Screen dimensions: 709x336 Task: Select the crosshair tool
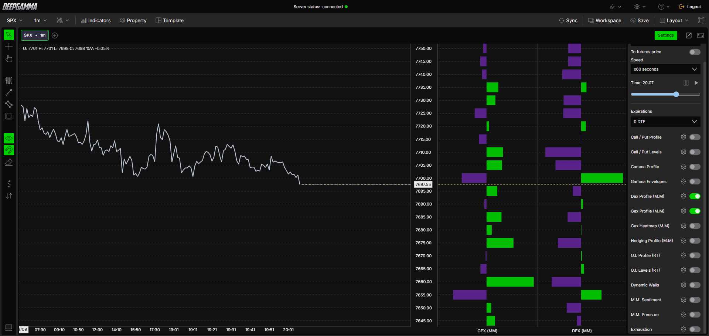9,47
